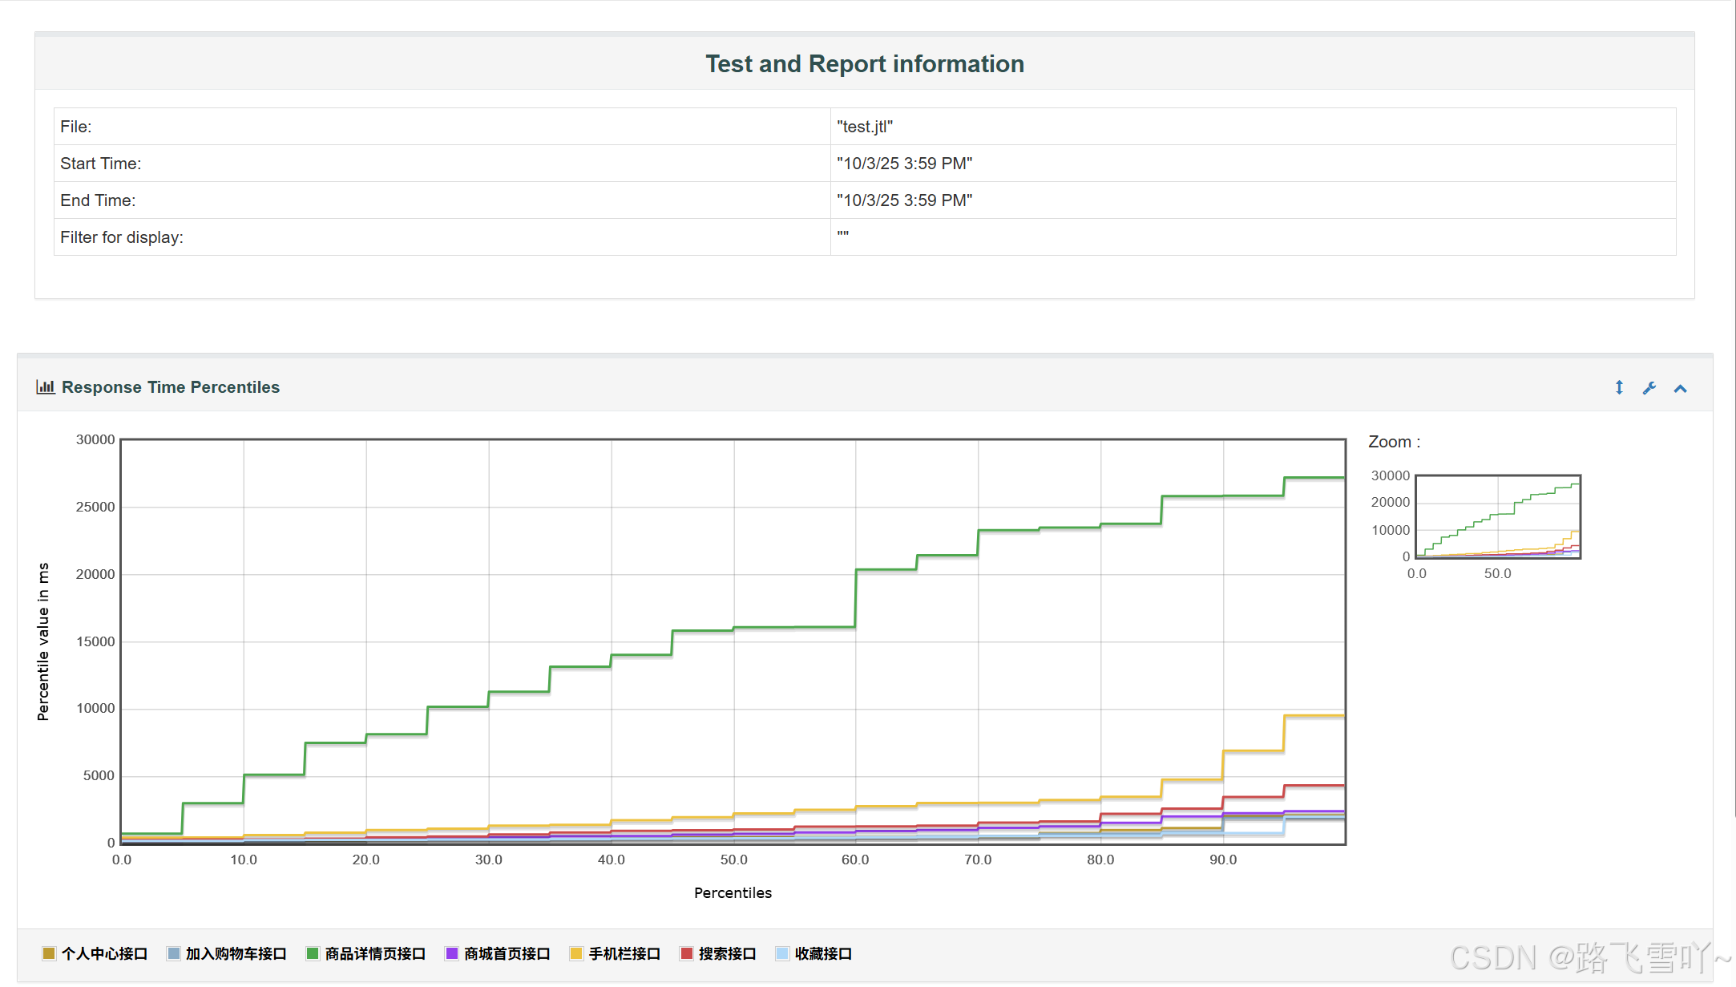Click the bar chart icon beside panel title
The width and height of the screenshot is (1736, 987).
[x=45, y=387]
